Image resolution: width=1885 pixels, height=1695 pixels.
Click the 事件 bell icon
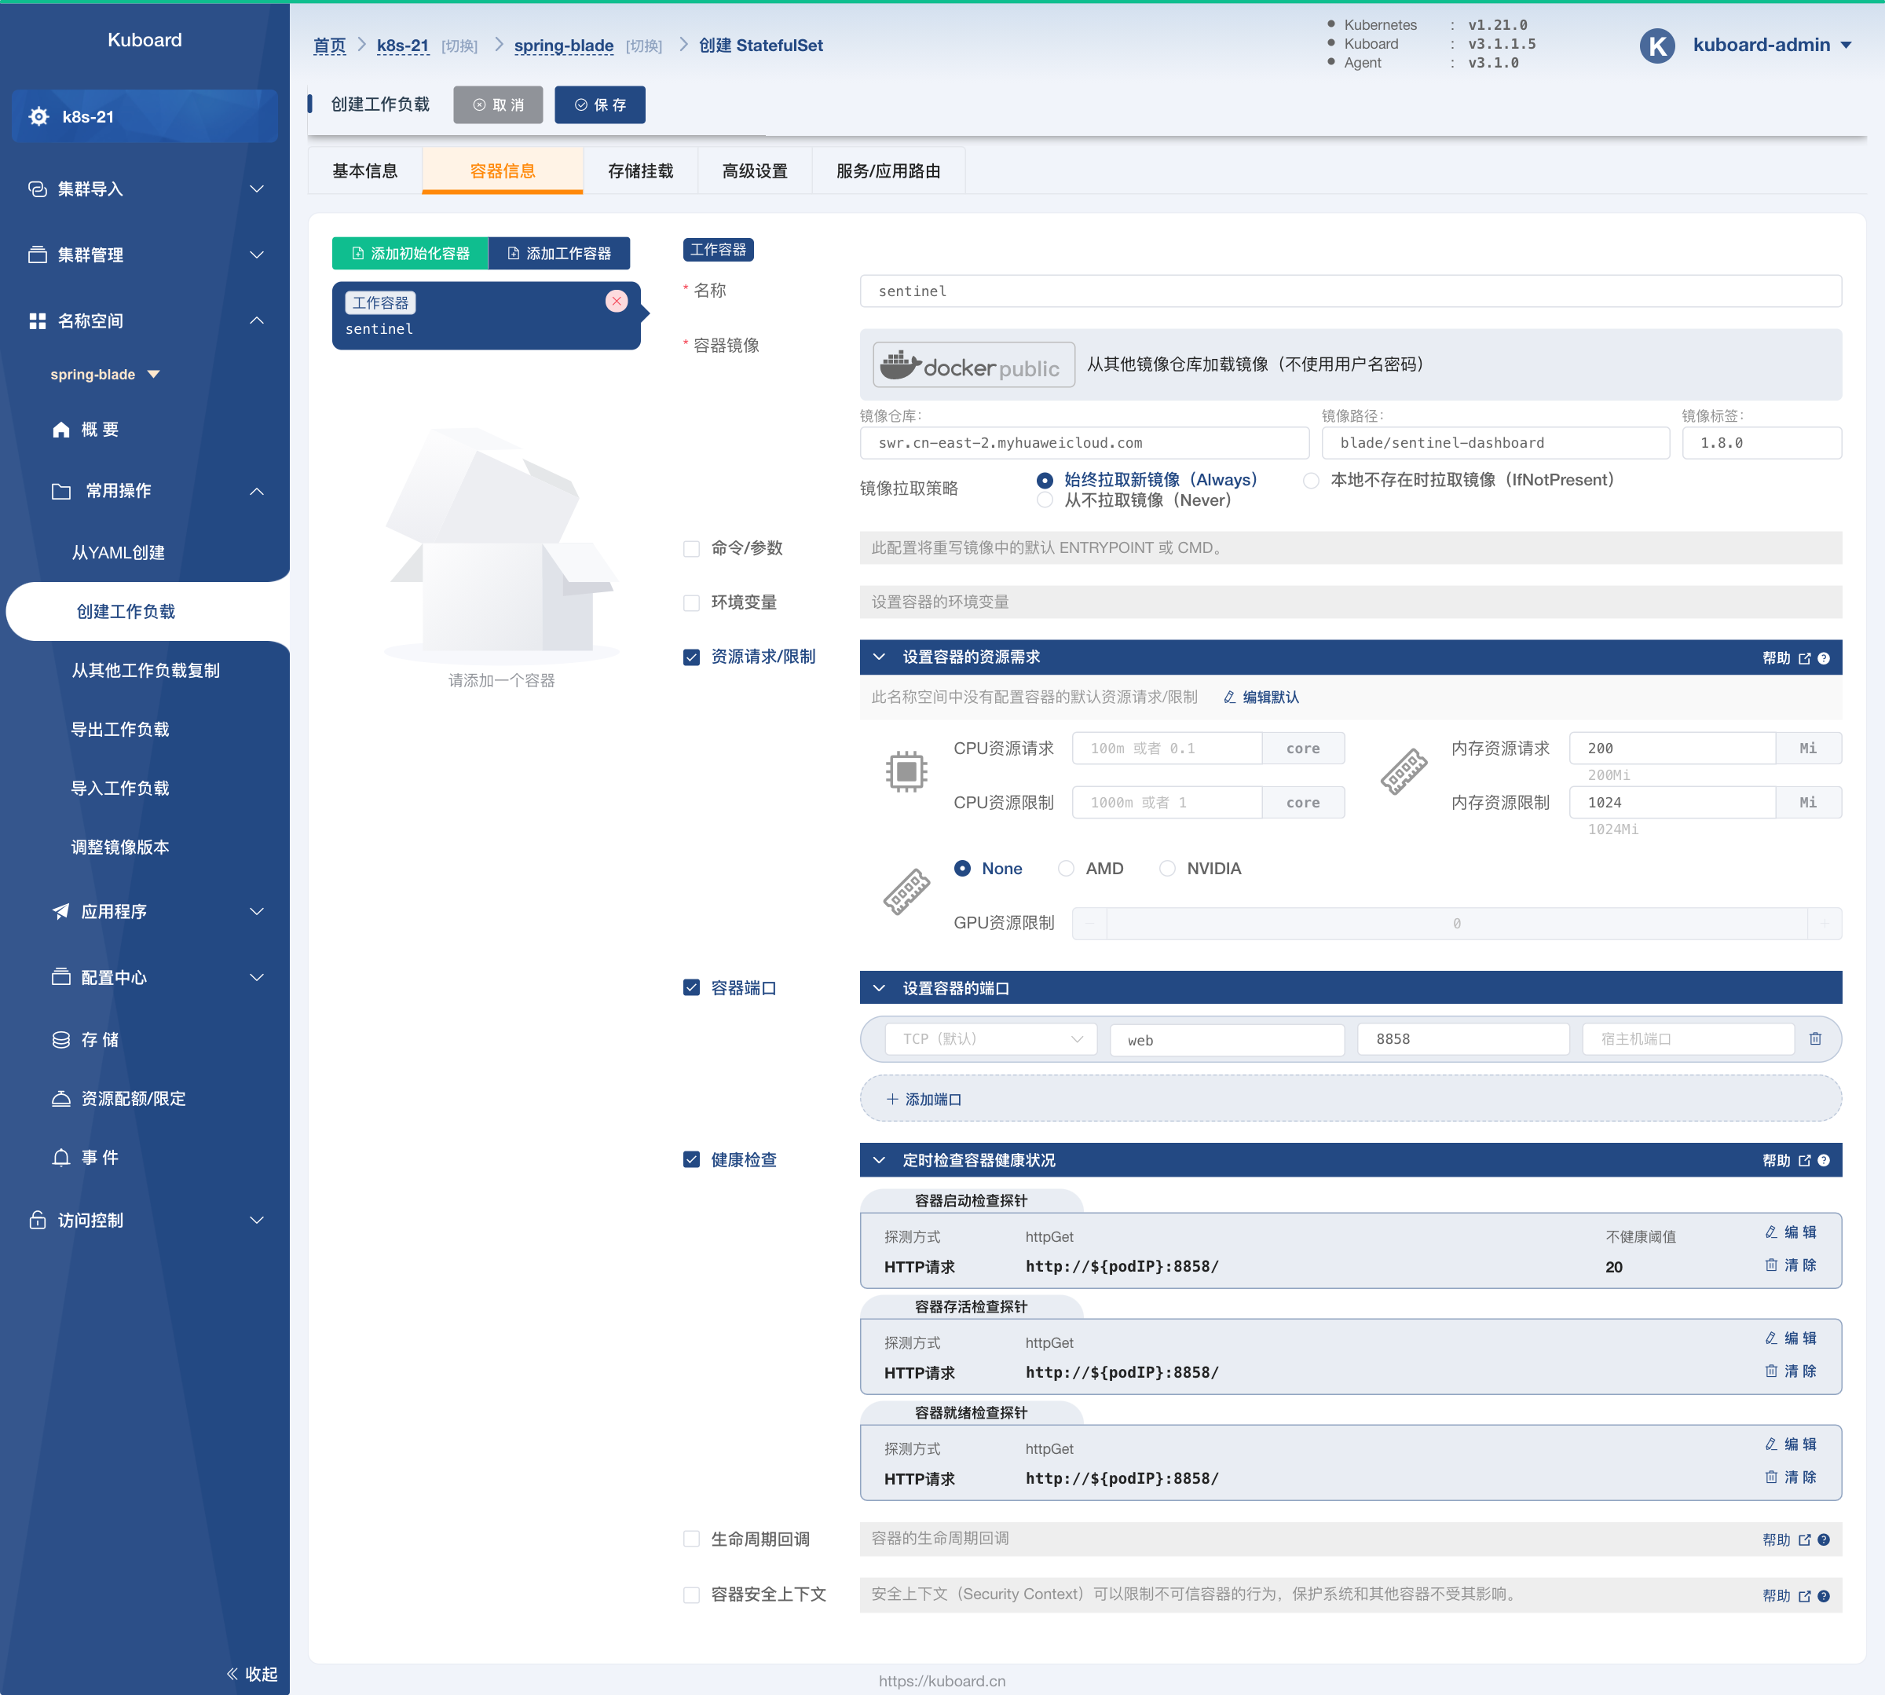click(x=61, y=1158)
